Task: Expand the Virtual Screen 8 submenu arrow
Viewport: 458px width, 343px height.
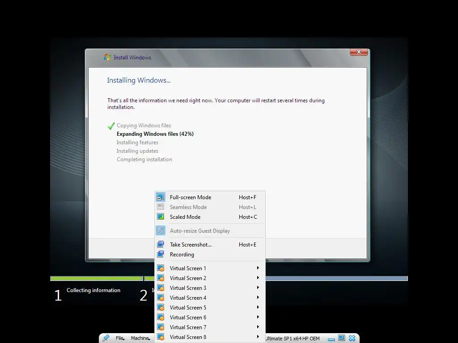Action: pos(258,337)
